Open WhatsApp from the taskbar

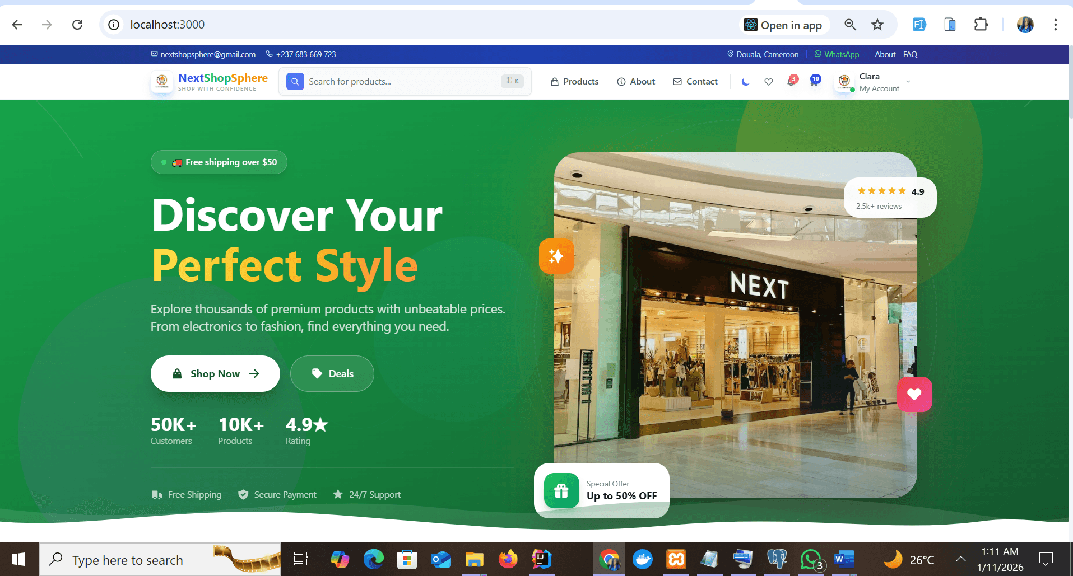811,559
